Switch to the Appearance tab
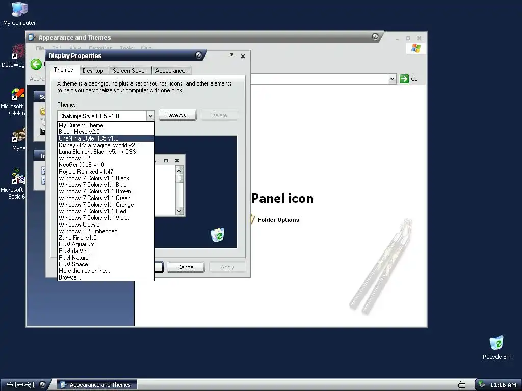The image size is (522, 391). point(170,70)
